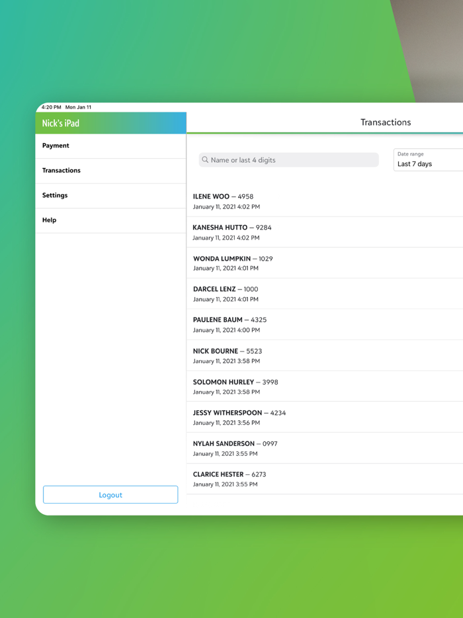Open the Date range dropdown
Viewport: 463px width, 618px height.
pyautogui.click(x=429, y=159)
